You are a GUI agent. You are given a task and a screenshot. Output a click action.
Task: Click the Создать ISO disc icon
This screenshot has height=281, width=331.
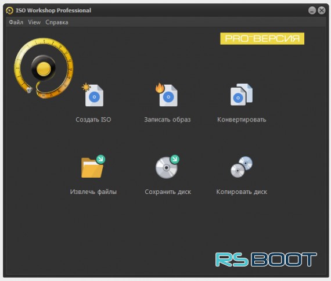(93, 95)
